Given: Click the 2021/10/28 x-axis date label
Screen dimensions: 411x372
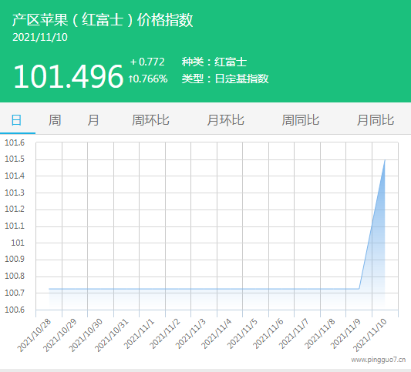Looking at the screenshot, I should click(34, 336).
